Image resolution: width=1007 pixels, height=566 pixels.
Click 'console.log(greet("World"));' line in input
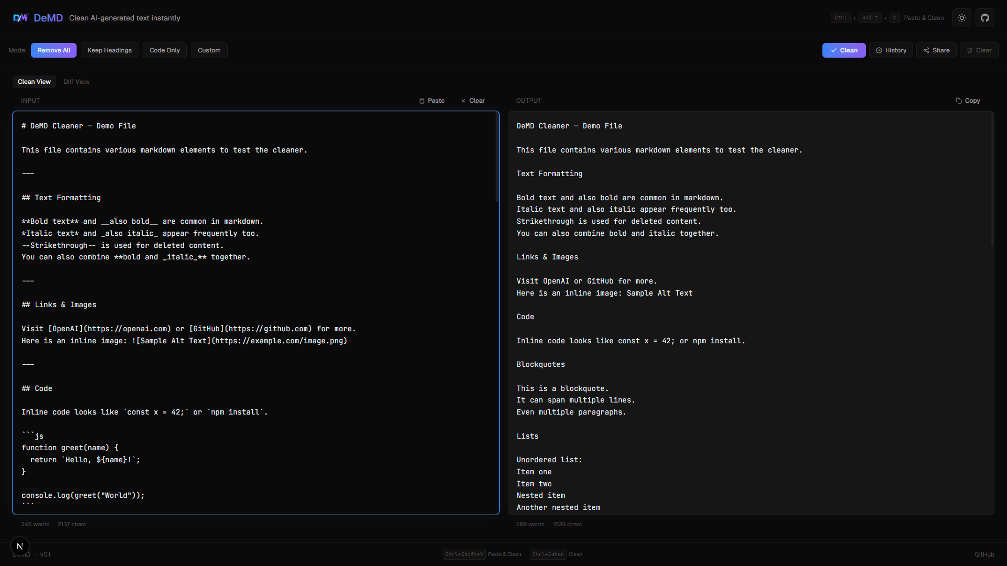[83, 495]
